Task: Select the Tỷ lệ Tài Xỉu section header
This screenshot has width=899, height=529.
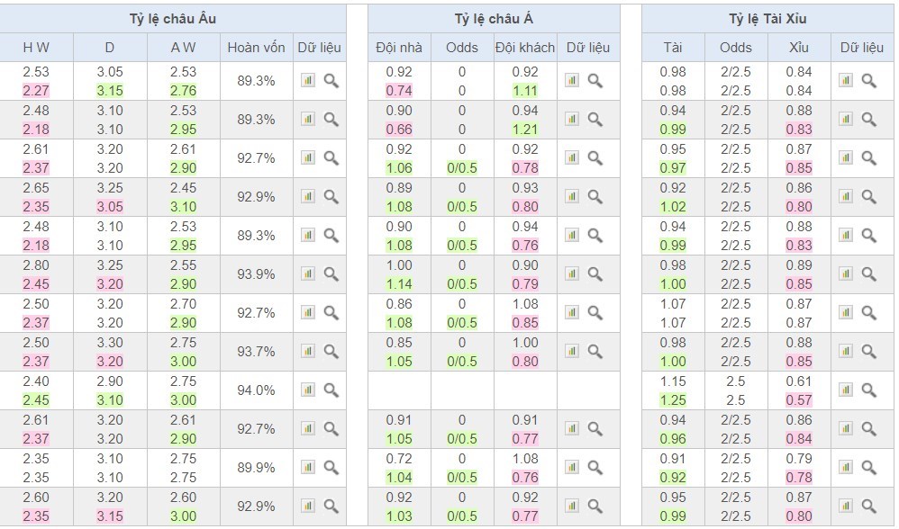Action: [767, 19]
